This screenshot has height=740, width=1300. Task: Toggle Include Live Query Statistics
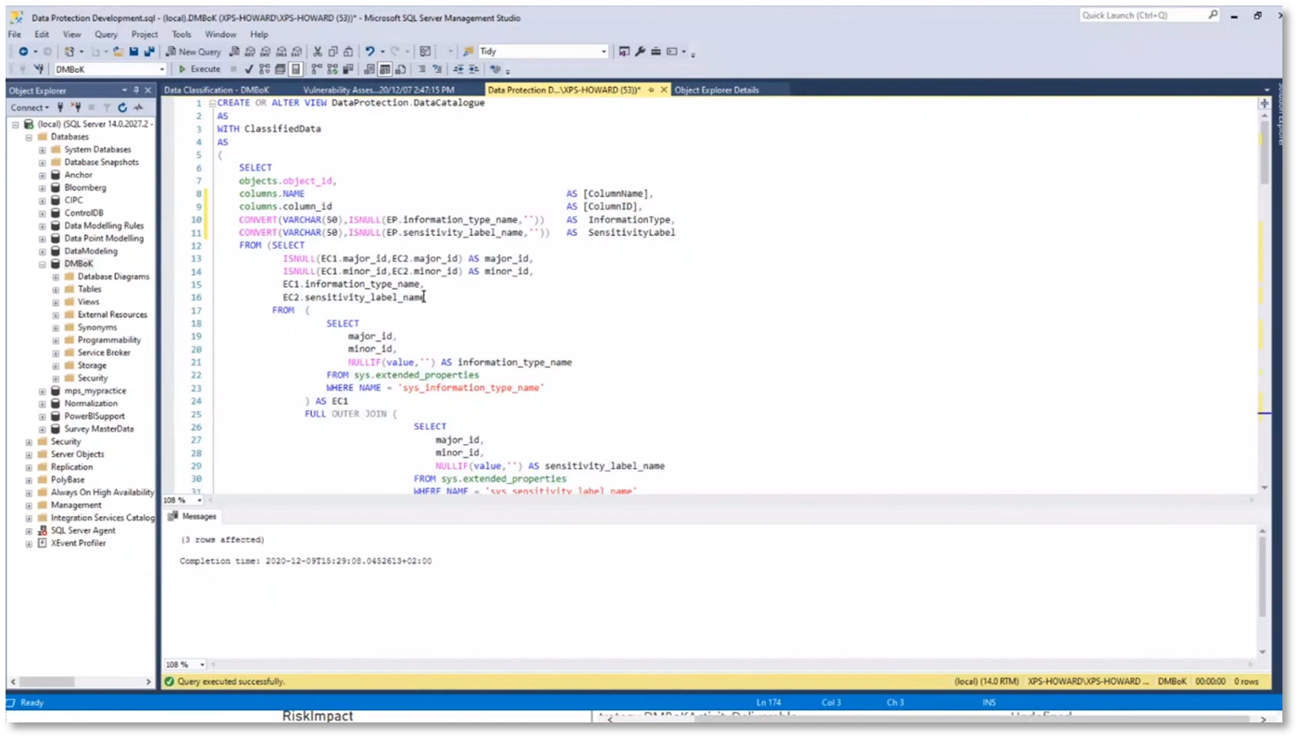pos(332,68)
